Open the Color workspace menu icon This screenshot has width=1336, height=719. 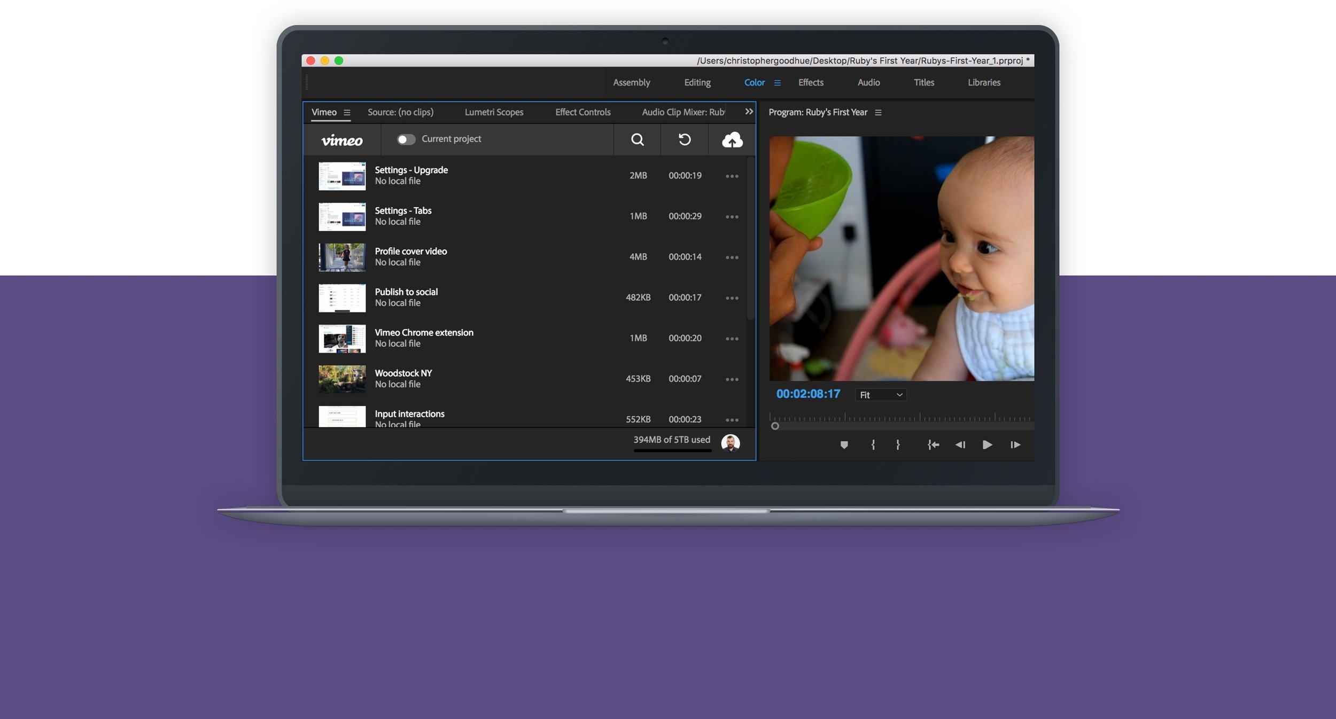(778, 83)
